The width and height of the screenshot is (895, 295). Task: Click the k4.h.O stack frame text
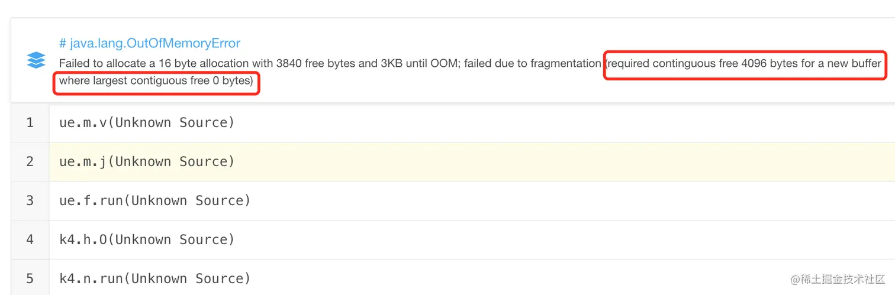147,239
